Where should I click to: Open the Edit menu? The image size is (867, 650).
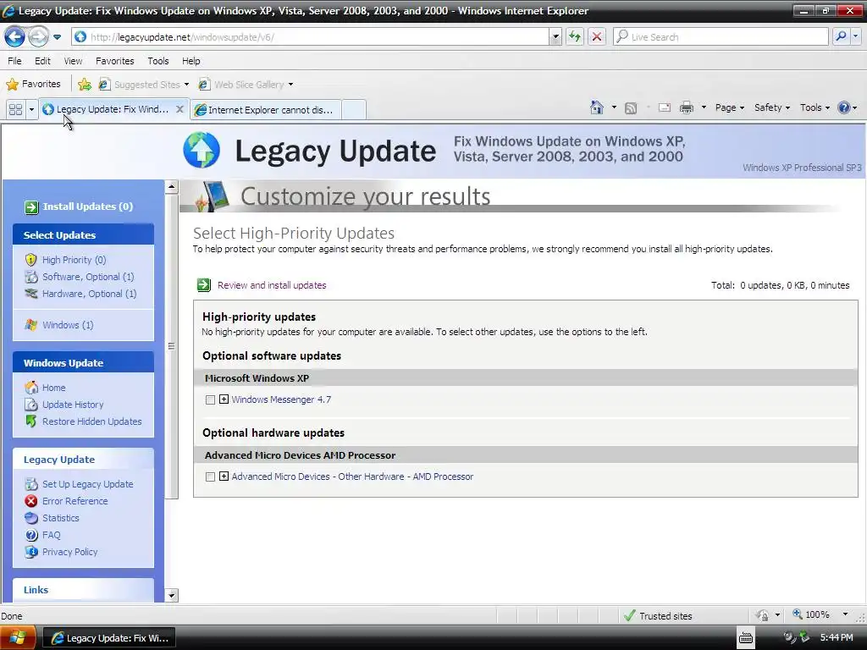point(42,61)
